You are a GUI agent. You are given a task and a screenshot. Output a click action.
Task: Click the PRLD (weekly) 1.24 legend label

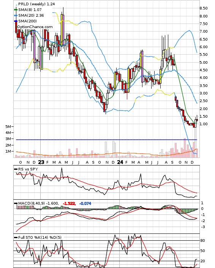[x=36, y=4]
